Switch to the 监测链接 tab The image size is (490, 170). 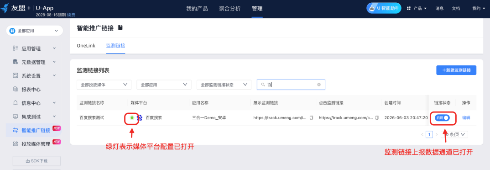pyautogui.click(x=115, y=45)
